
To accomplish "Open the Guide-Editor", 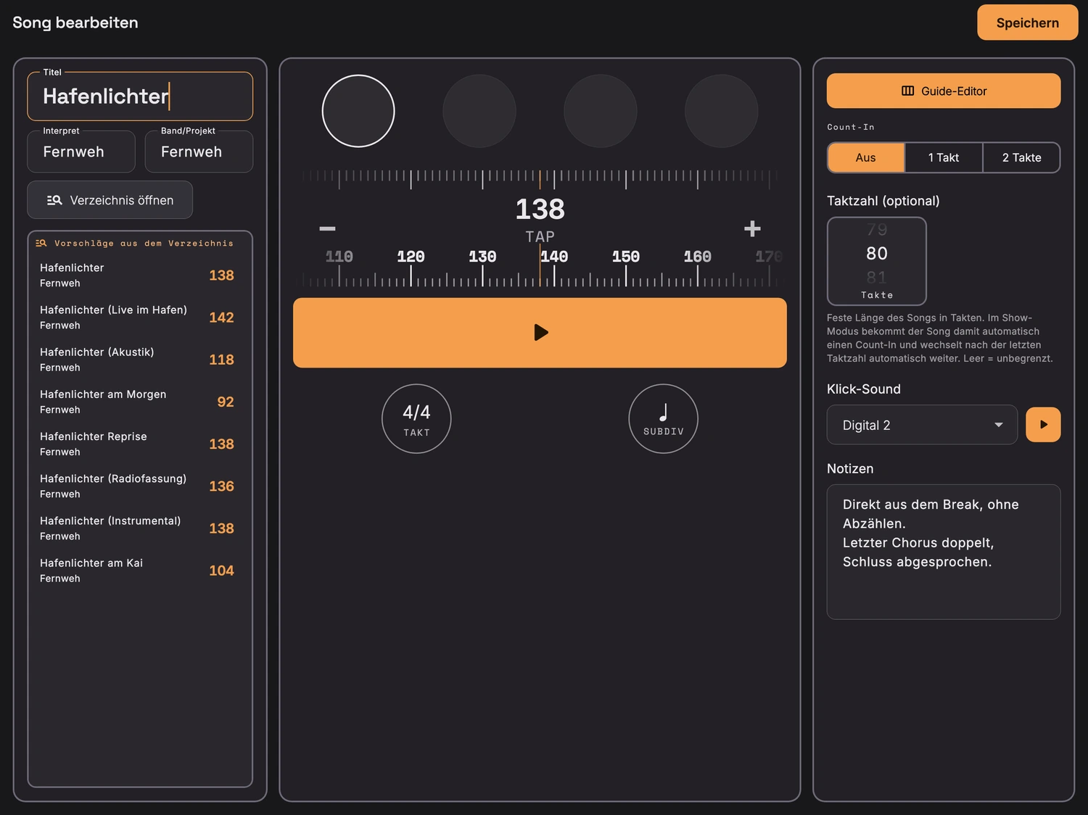I will [x=944, y=91].
